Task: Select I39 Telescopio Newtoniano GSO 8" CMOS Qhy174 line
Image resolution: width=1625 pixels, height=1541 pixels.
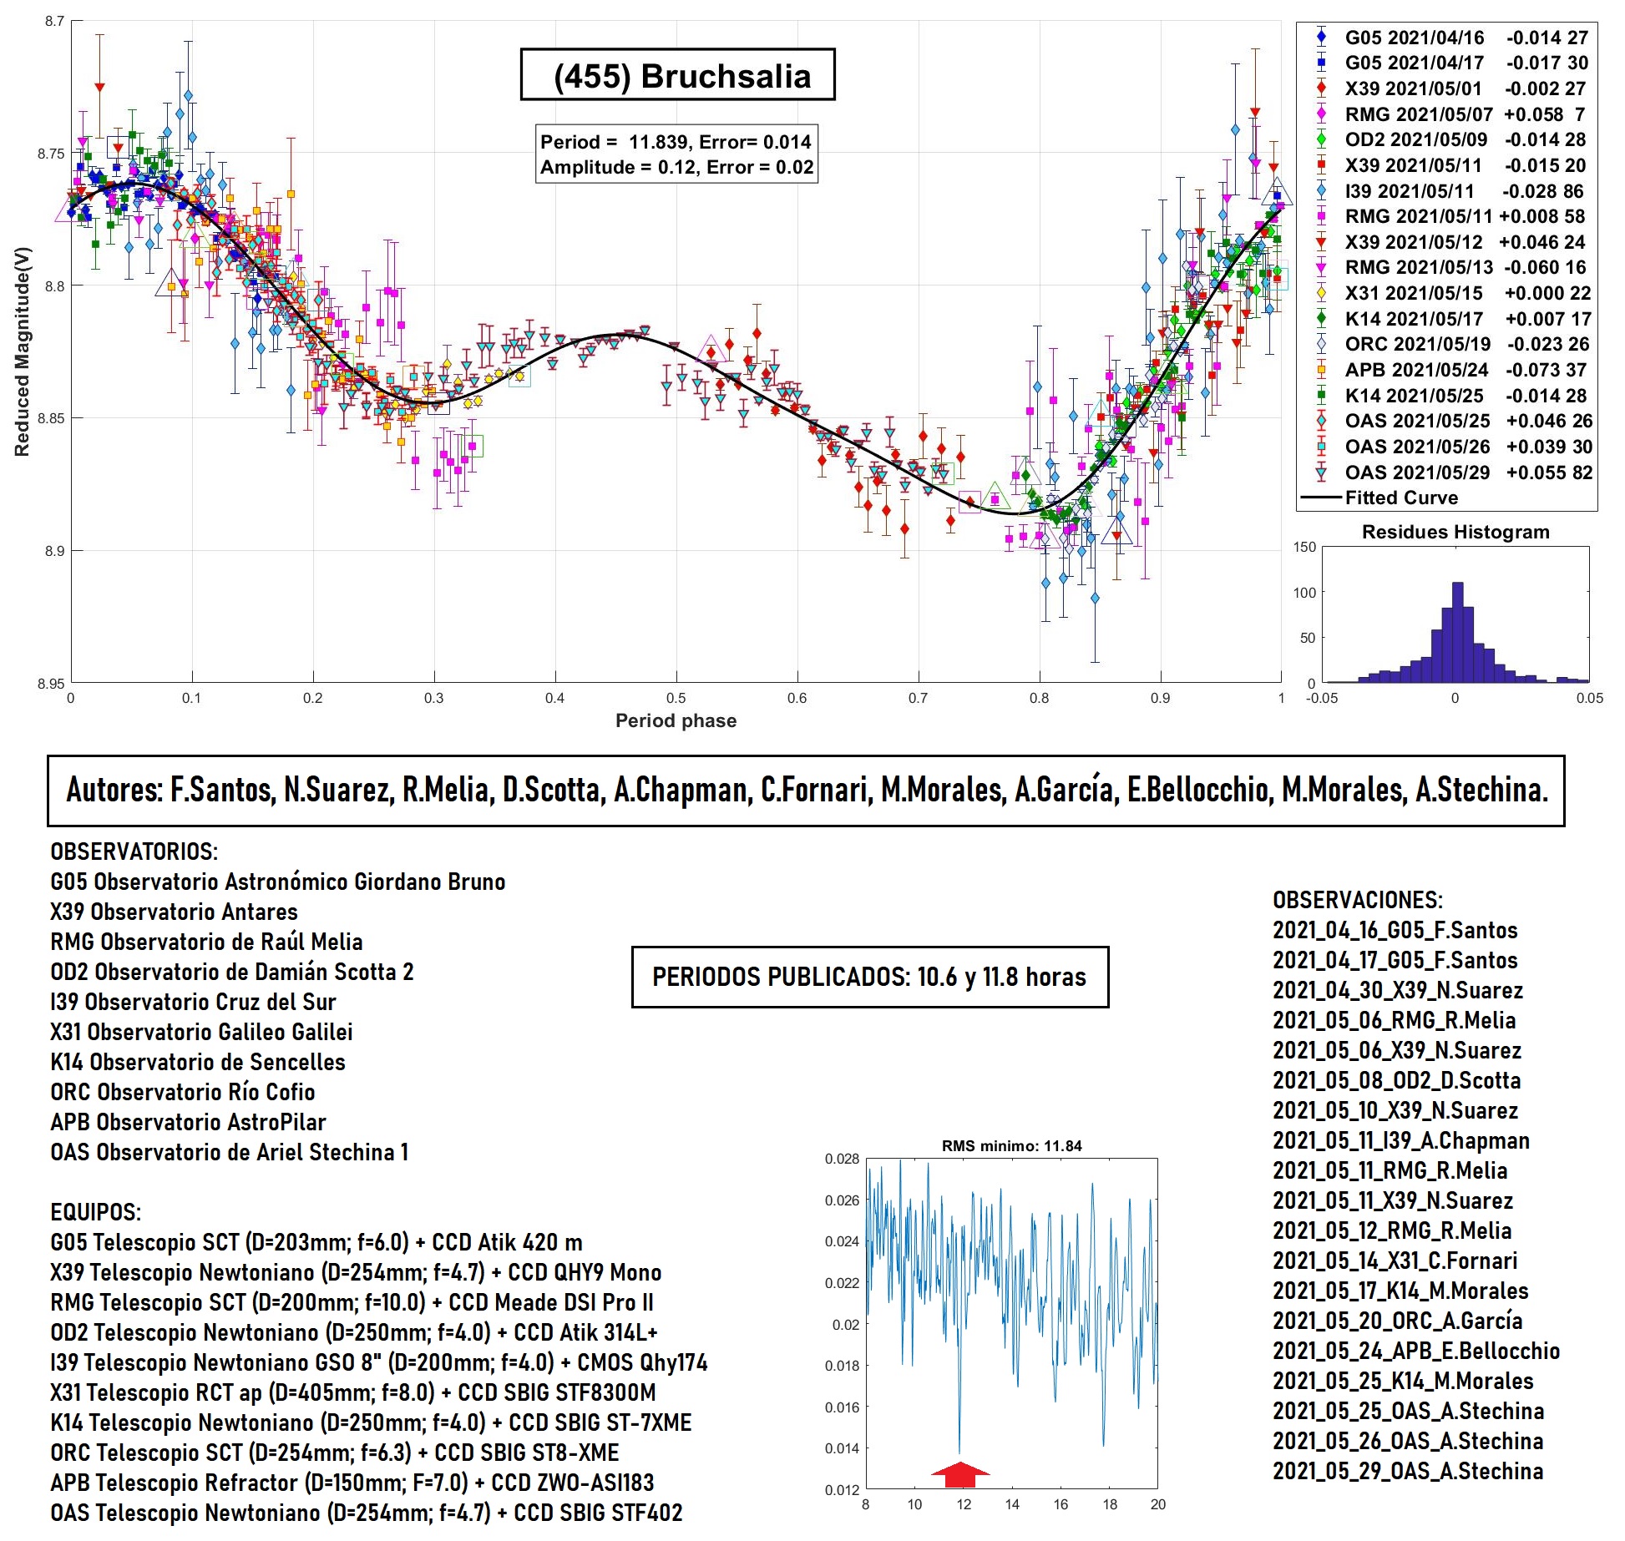Action: pyautogui.click(x=378, y=1362)
